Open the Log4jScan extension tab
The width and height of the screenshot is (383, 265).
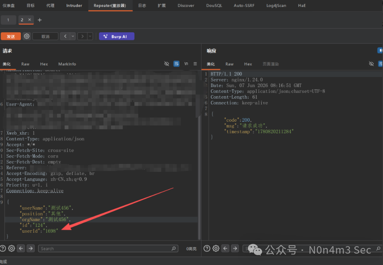click(276, 5)
